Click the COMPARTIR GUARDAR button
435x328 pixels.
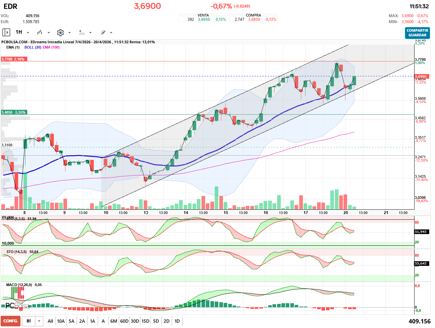tap(417, 33)
